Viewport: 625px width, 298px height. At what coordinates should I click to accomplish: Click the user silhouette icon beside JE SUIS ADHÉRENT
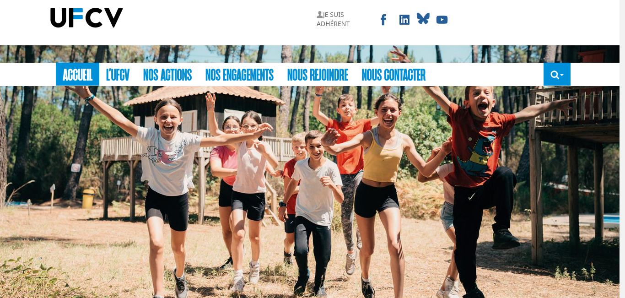click(x=320, y=15)
